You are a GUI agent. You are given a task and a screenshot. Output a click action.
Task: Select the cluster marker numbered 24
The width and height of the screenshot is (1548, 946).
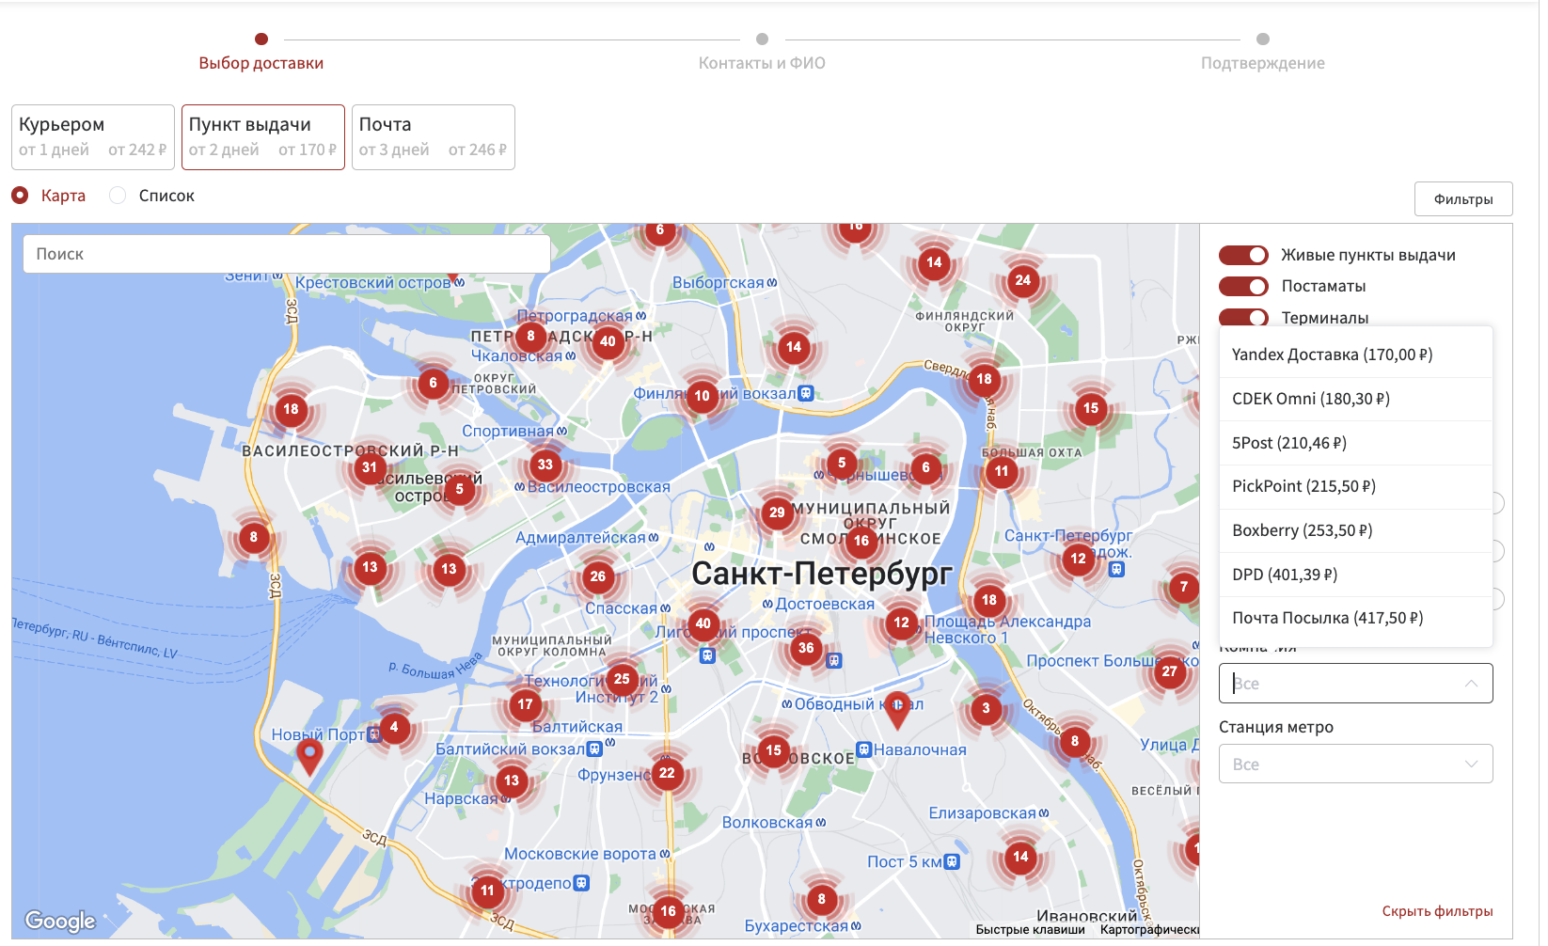point(1023,280)
